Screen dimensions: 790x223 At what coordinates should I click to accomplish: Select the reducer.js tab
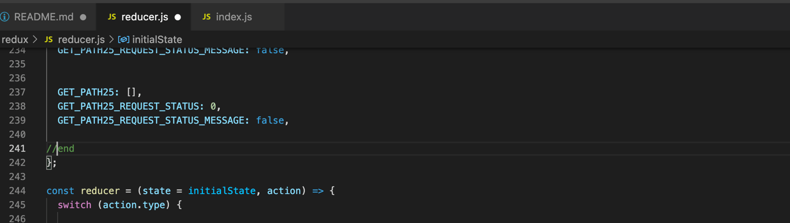tap(145, 17)
